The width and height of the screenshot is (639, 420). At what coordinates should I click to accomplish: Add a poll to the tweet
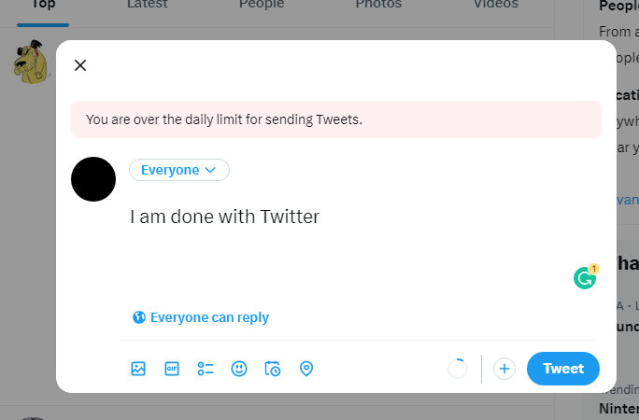(206, 369)
